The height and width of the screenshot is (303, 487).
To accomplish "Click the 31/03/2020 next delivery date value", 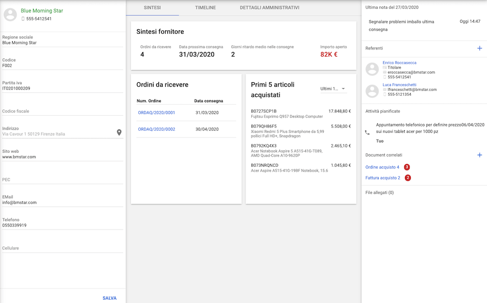I will [197, 54].
